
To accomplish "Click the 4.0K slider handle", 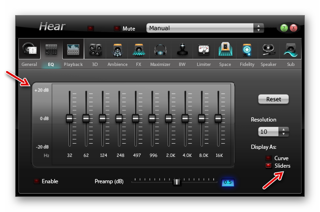I will click(x=185, y=118).
